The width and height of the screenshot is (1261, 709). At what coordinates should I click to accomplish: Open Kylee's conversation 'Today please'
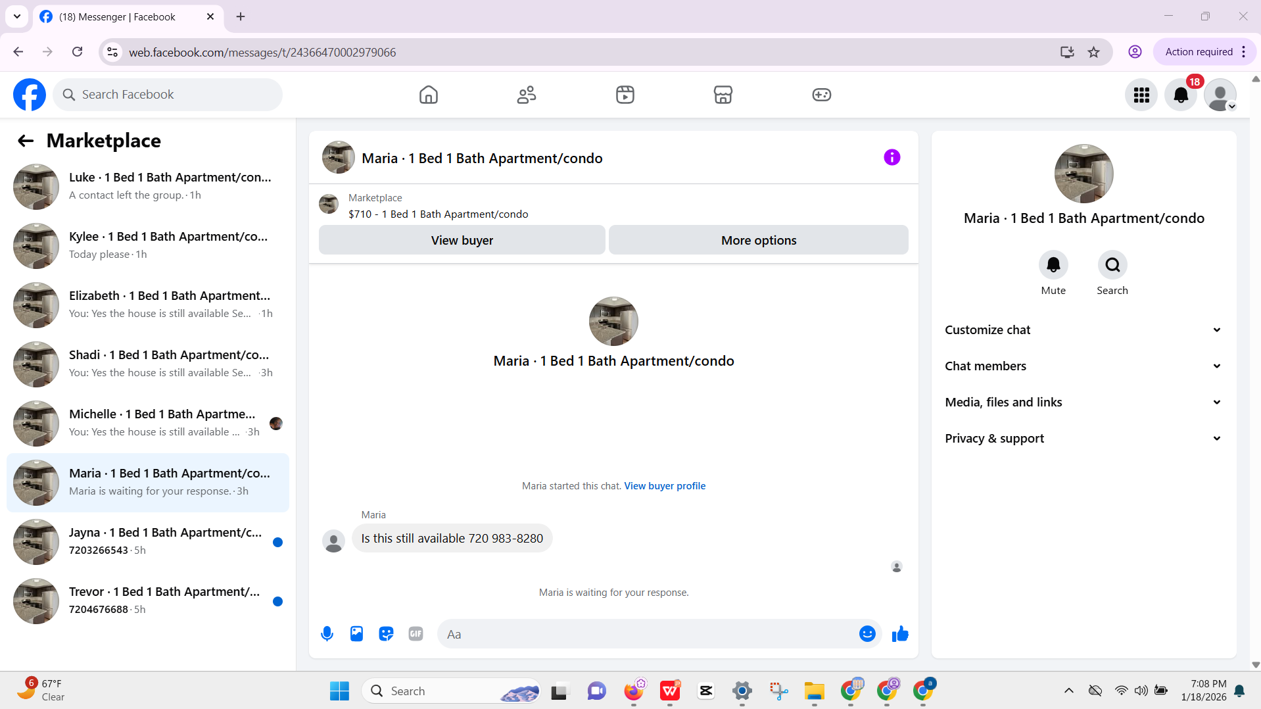[148, 246]
